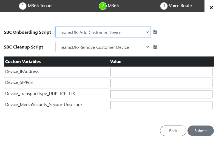This screenshot has width=216, height=148.
Task: Click the Value column header
Action: pos(116,62)
